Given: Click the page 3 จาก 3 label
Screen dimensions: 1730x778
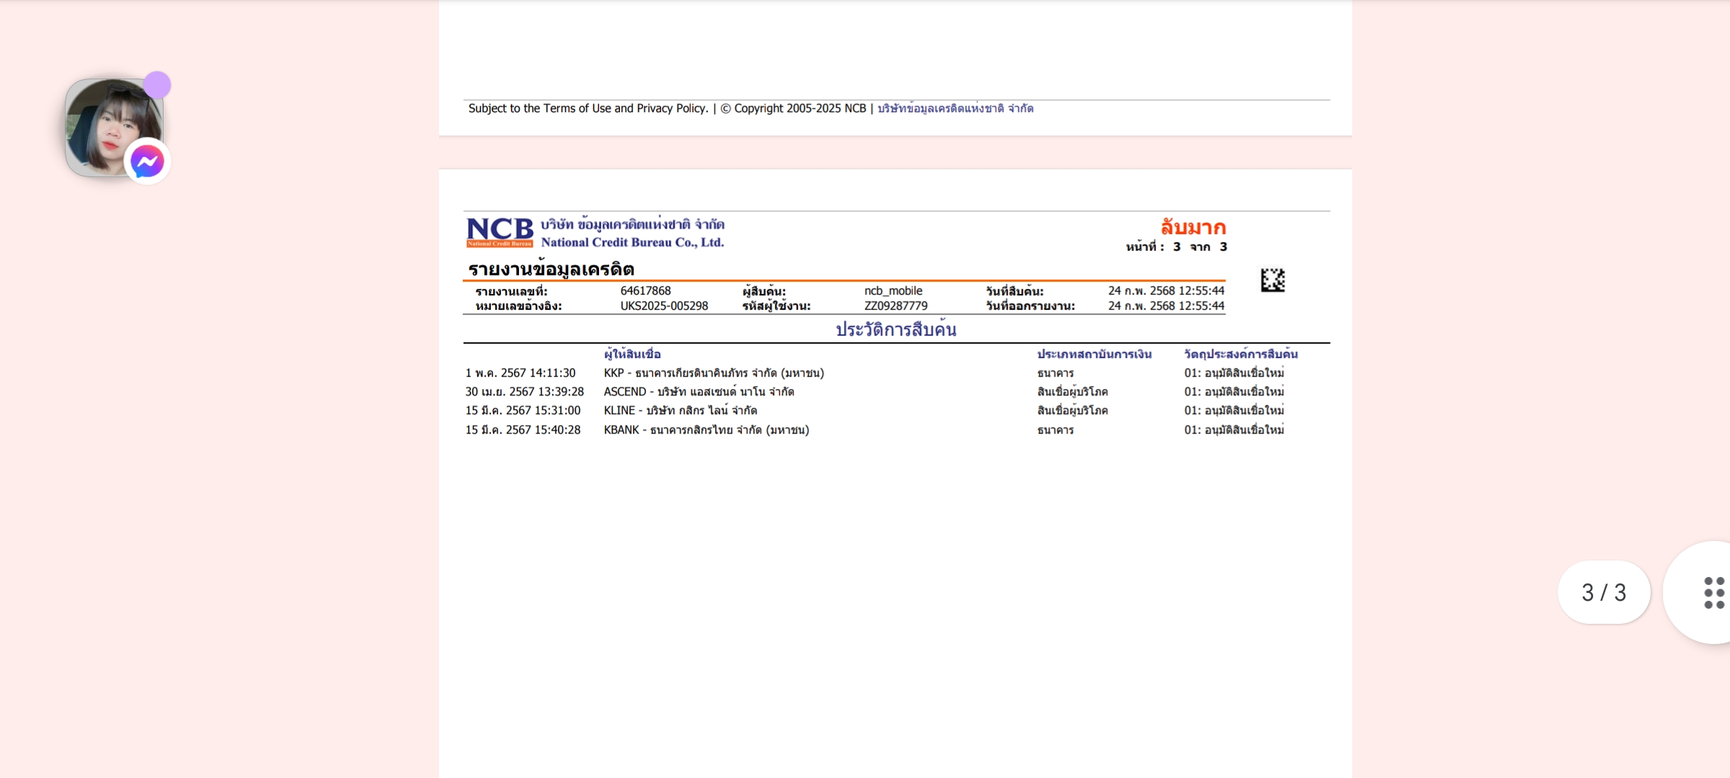Looking at the screenshot, I should coord(1176,247).
